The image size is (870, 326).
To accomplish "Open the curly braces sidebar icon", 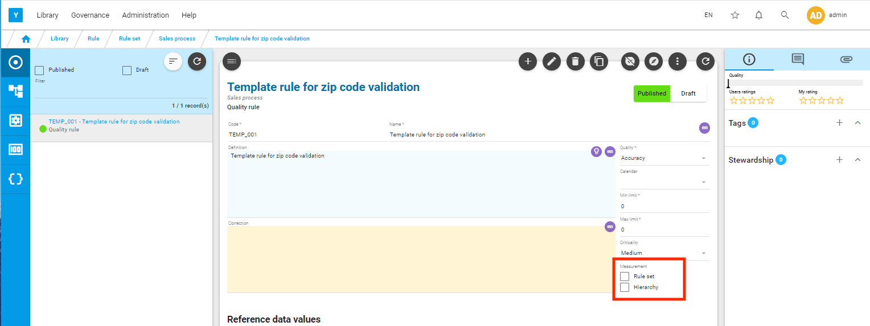I will [x=15, y=179].
